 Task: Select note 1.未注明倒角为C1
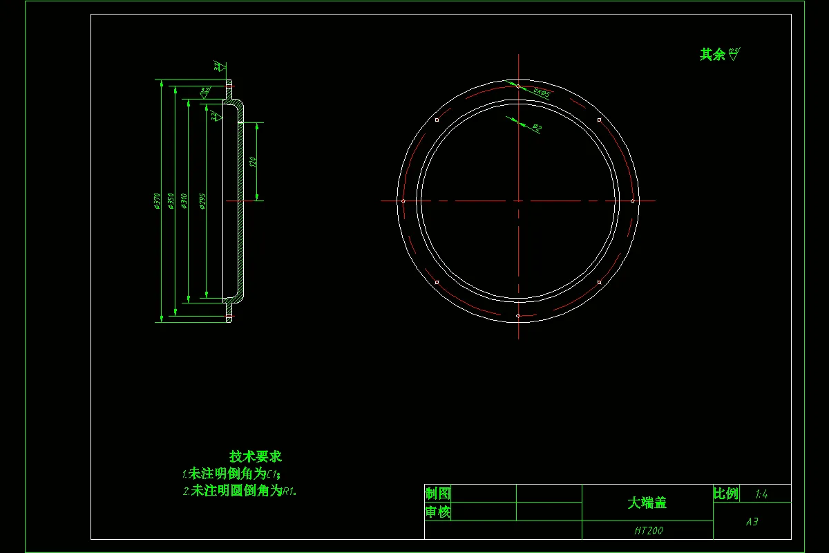click(x=231, y=474)
